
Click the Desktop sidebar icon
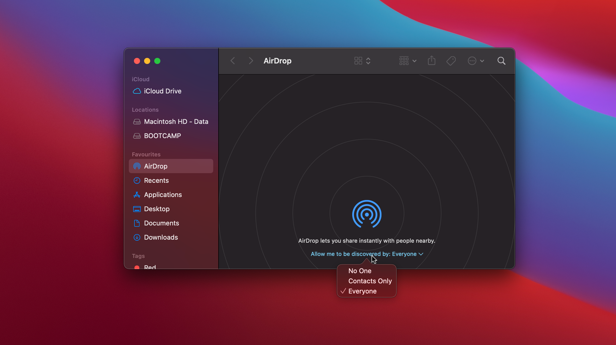(137, 209)
